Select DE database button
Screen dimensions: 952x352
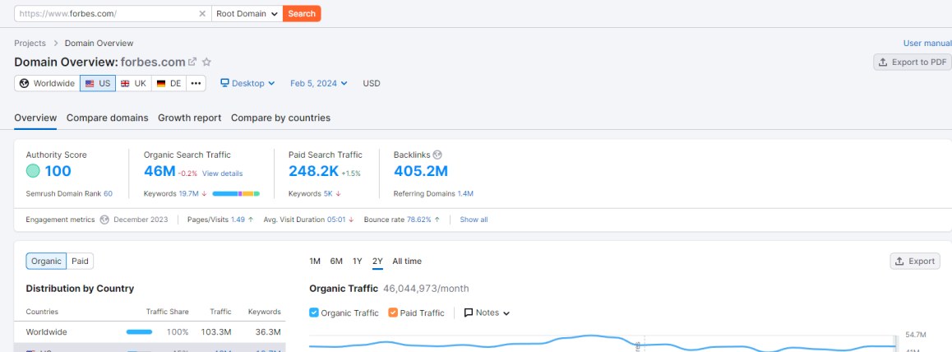169,84
